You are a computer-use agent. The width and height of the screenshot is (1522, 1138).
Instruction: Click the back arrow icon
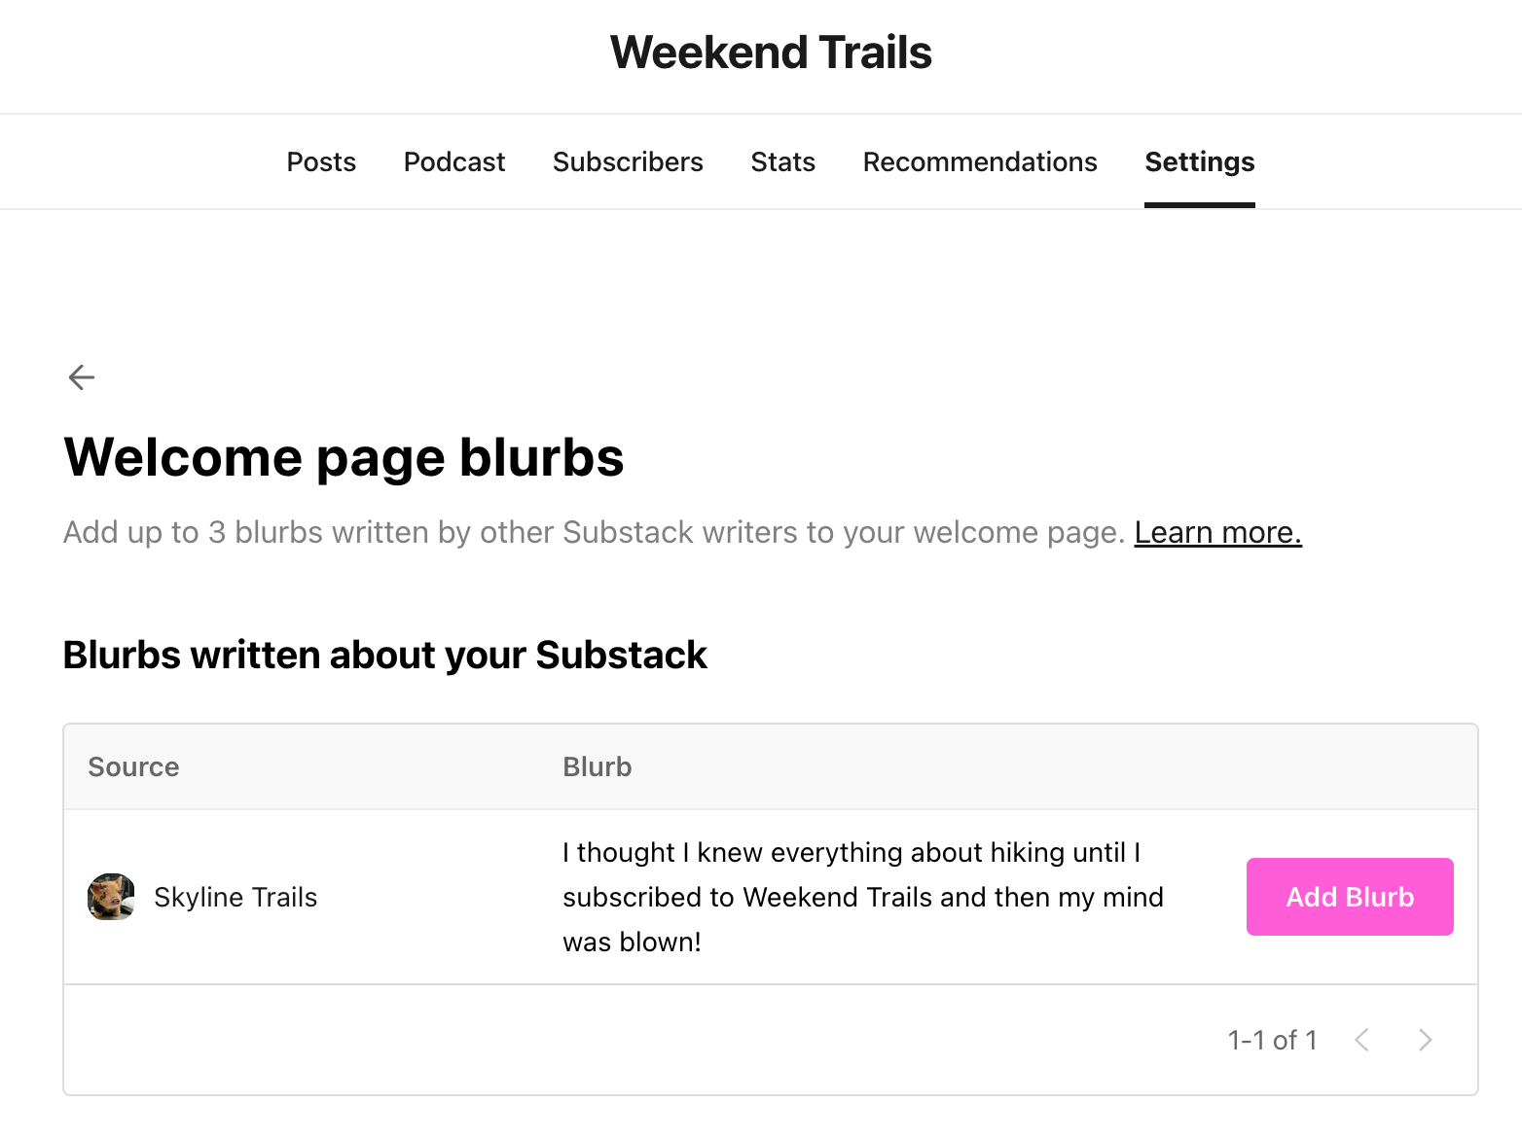pos(82,377)
